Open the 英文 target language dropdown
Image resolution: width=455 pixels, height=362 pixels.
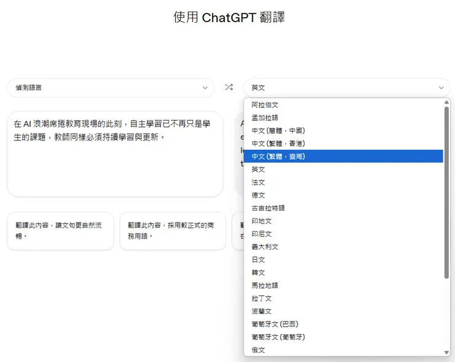346,88
